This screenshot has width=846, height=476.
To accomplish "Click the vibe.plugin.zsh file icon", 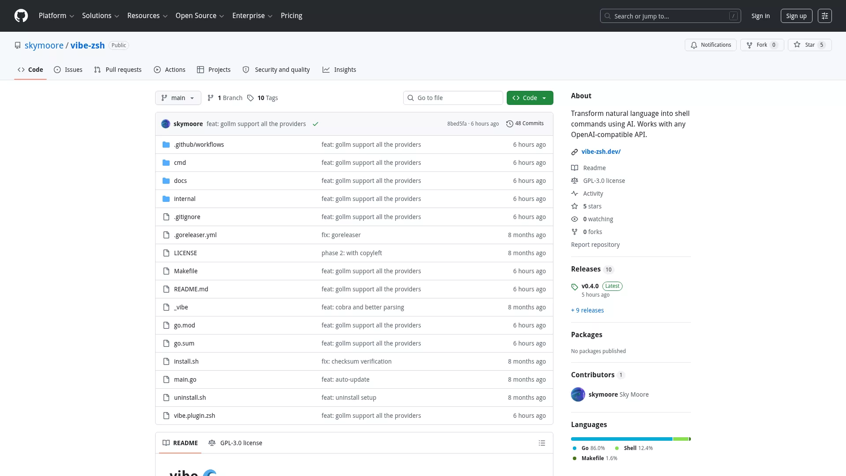I will coord(166,416).
